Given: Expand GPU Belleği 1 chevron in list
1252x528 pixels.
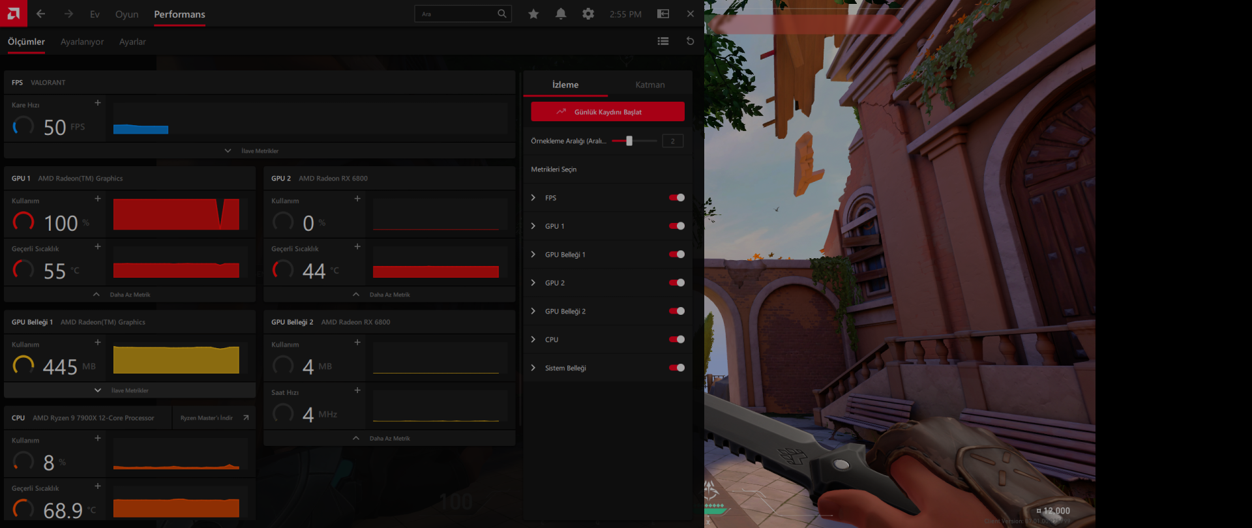Looking at the screenshot, I should [x=533, y=254].
